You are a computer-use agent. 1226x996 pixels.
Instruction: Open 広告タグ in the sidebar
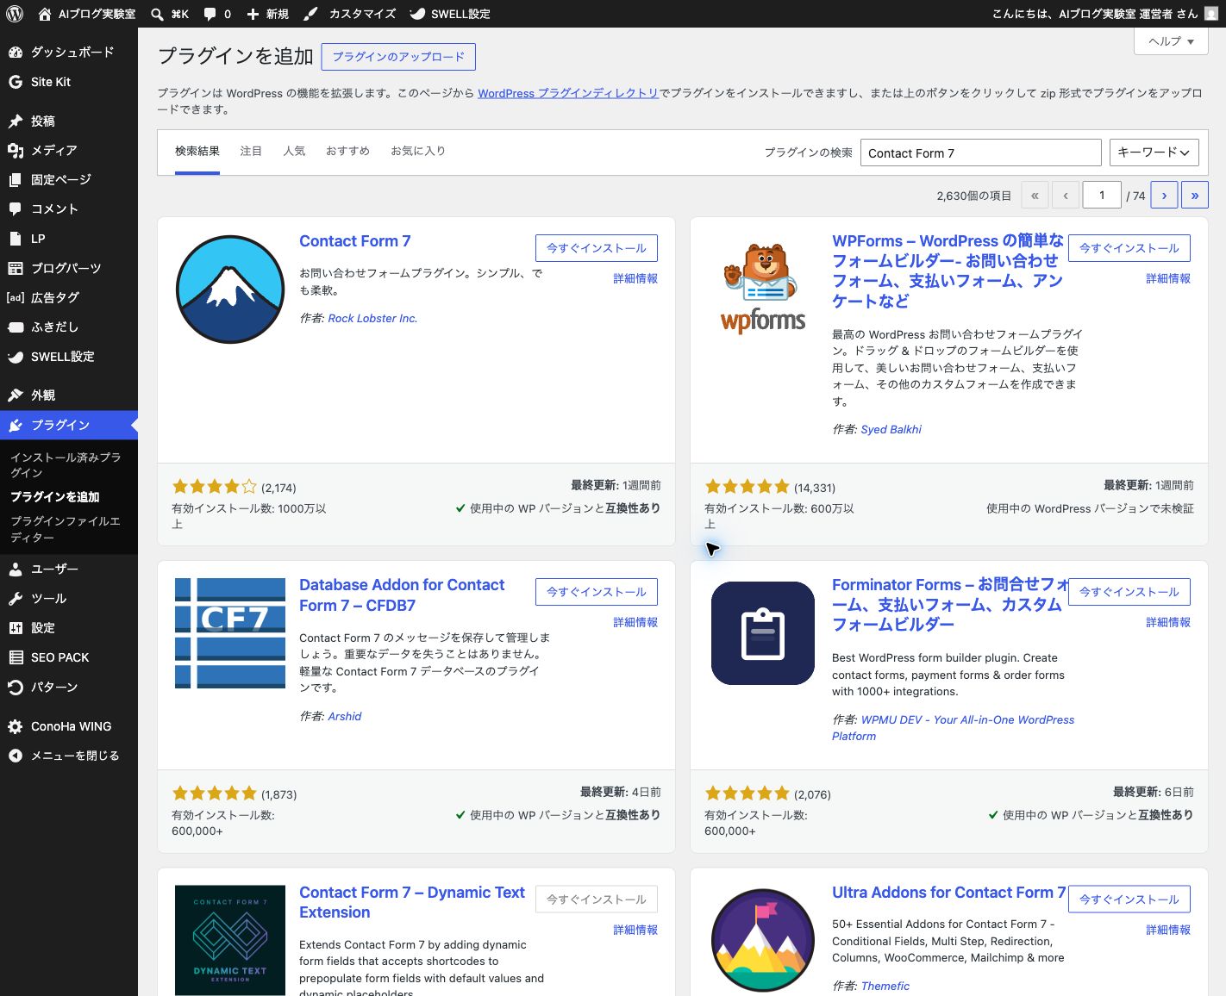click(x=69, y=297)
